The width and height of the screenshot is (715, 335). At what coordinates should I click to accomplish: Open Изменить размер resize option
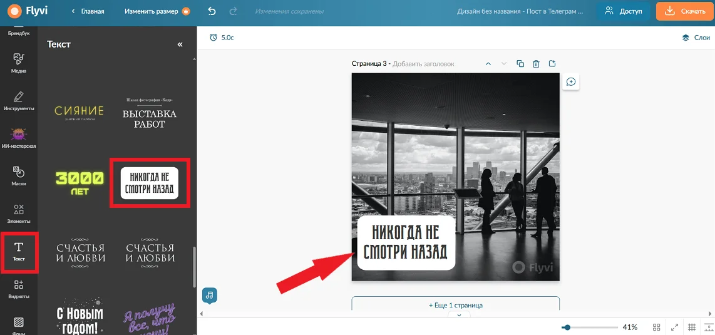click(x=157, y=11)
